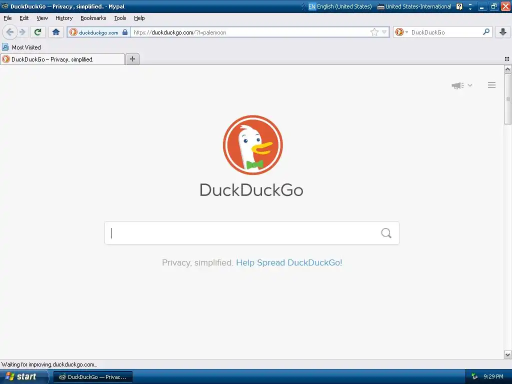Image resolution: width=512 pixels, height=384 pixels.
Task: Click the toolbar search magnifier icon
Action: 486,32
